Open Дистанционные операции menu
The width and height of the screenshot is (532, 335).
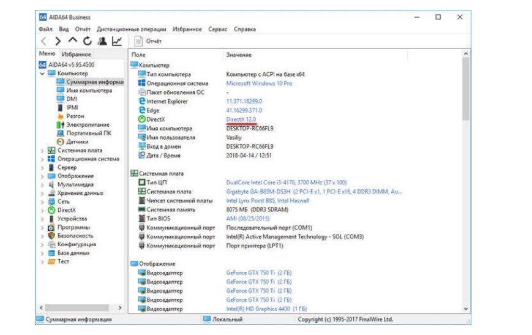131,29
